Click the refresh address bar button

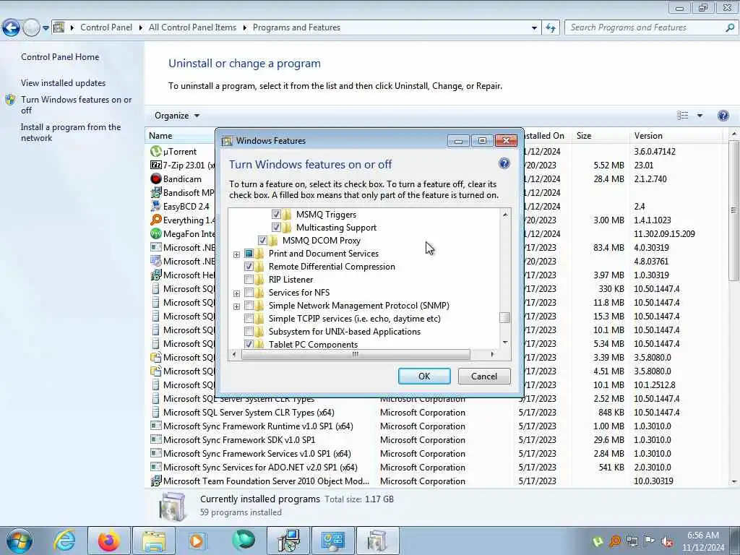(x=551, y=28)
